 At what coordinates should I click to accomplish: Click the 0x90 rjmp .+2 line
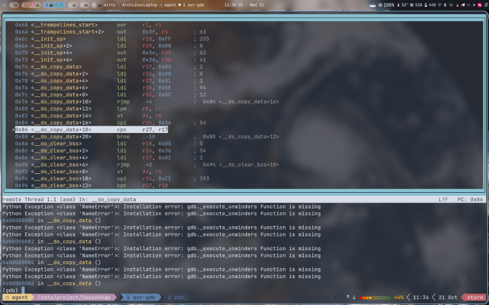coord(147,165)
